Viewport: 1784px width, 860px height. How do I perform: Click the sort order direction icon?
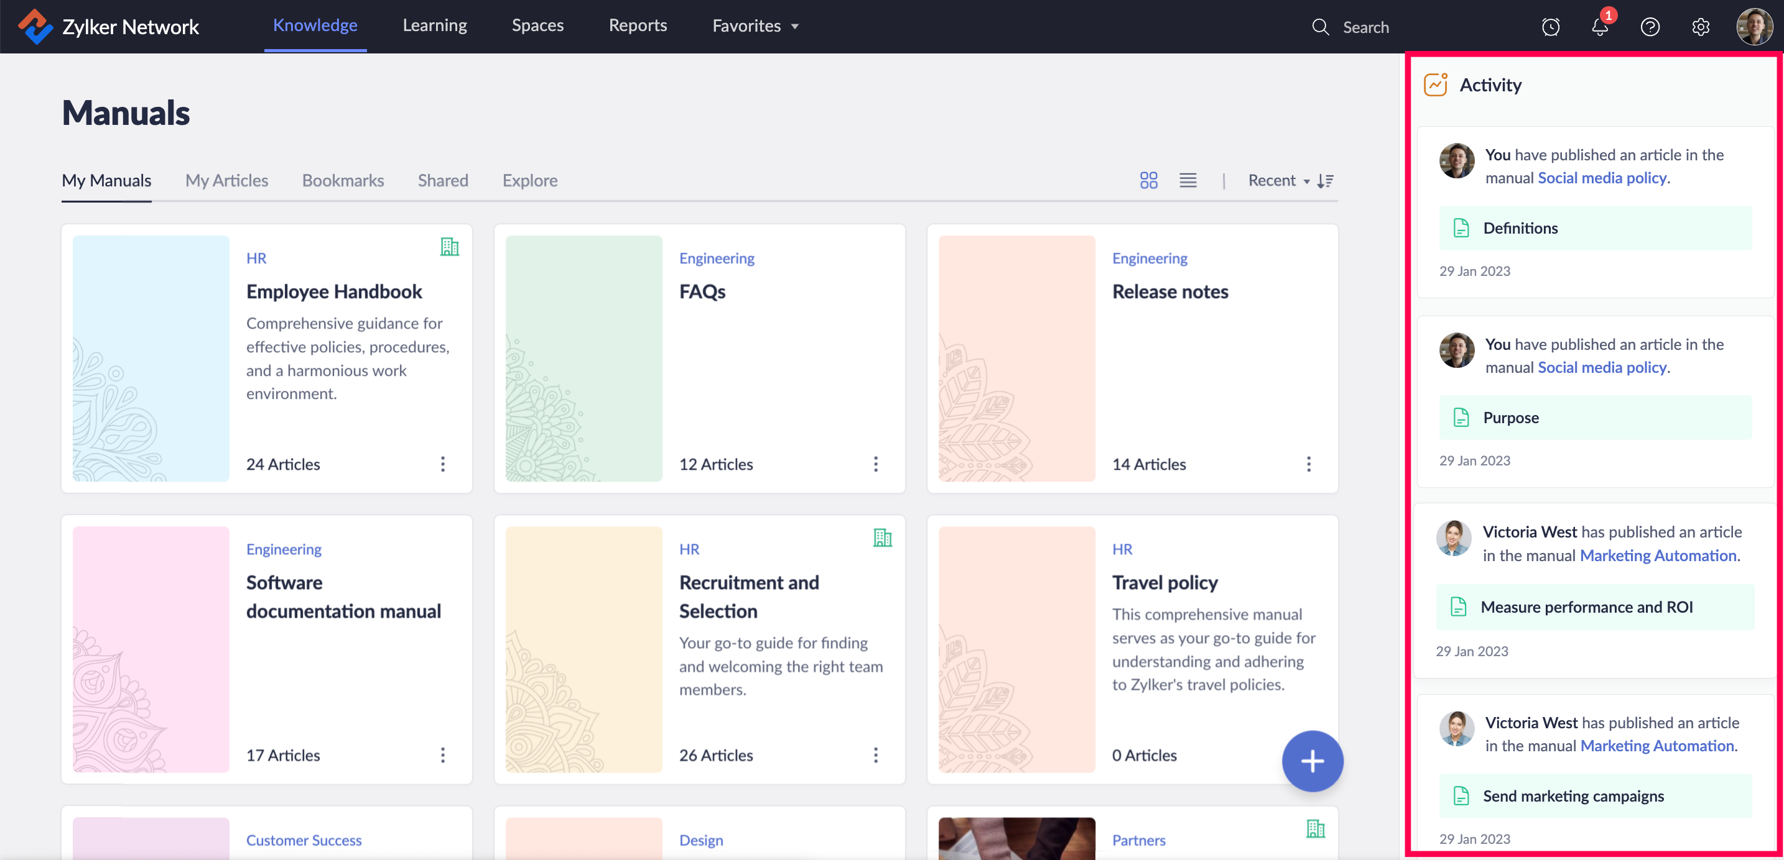pyautogui.click(x=1326, y=181)
